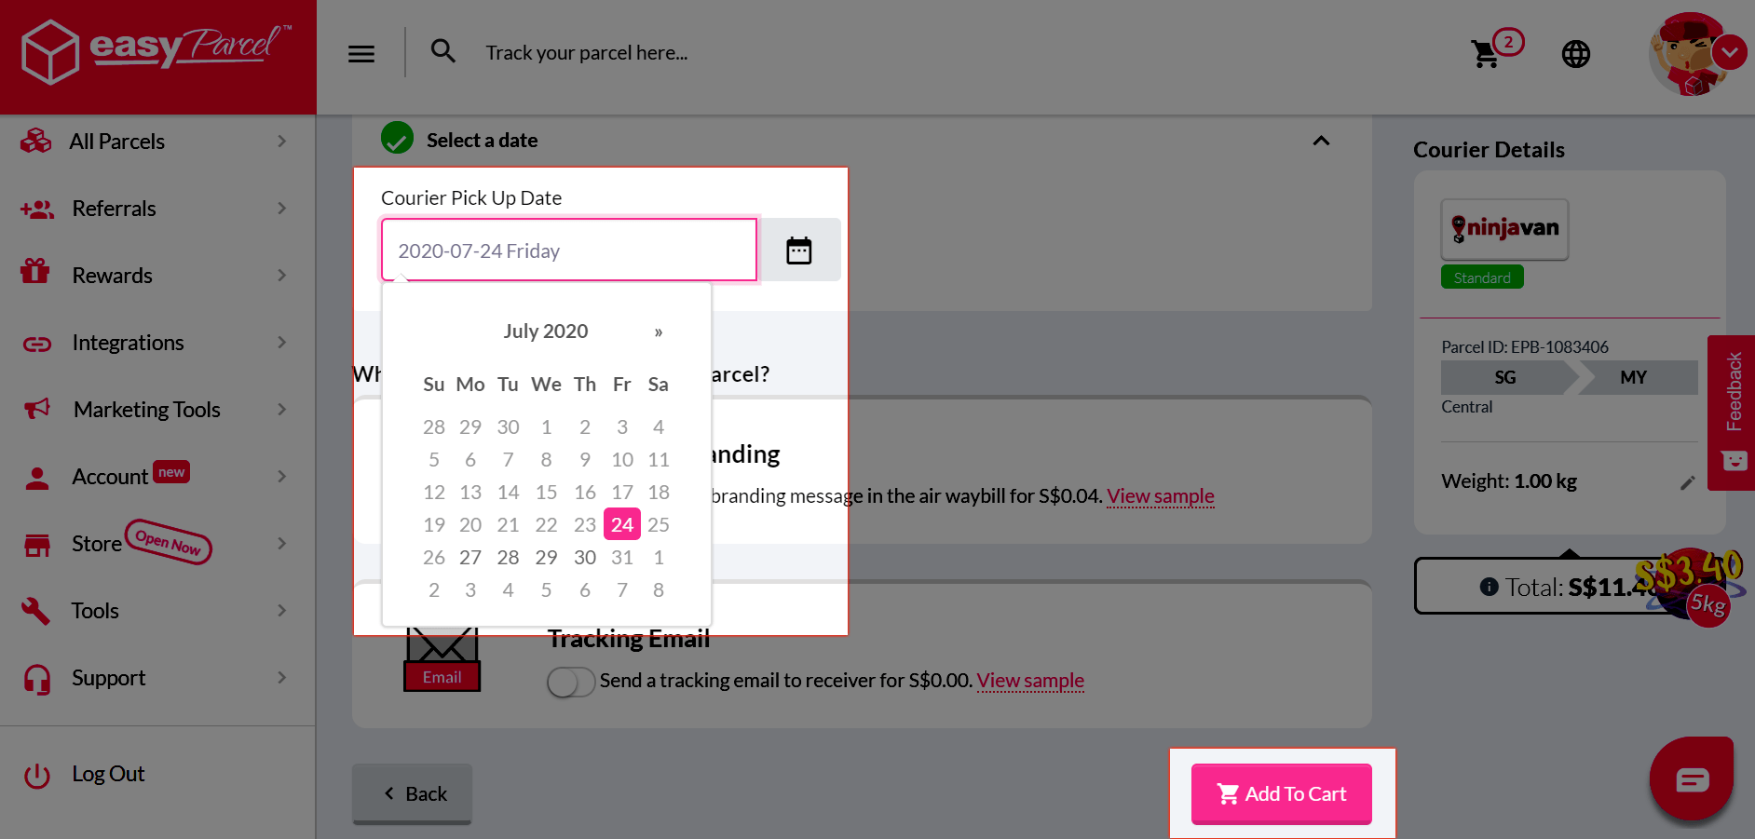Open the chat bubble widget
1755x839 pixels.
point(1692,779)
